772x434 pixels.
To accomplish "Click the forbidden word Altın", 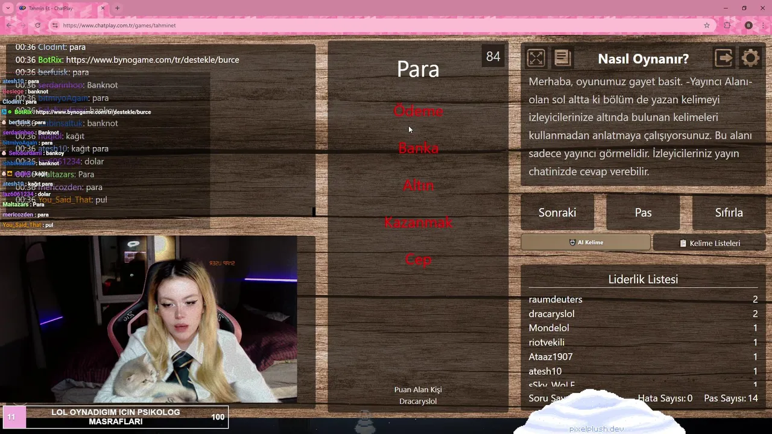I will click(418, 185).
